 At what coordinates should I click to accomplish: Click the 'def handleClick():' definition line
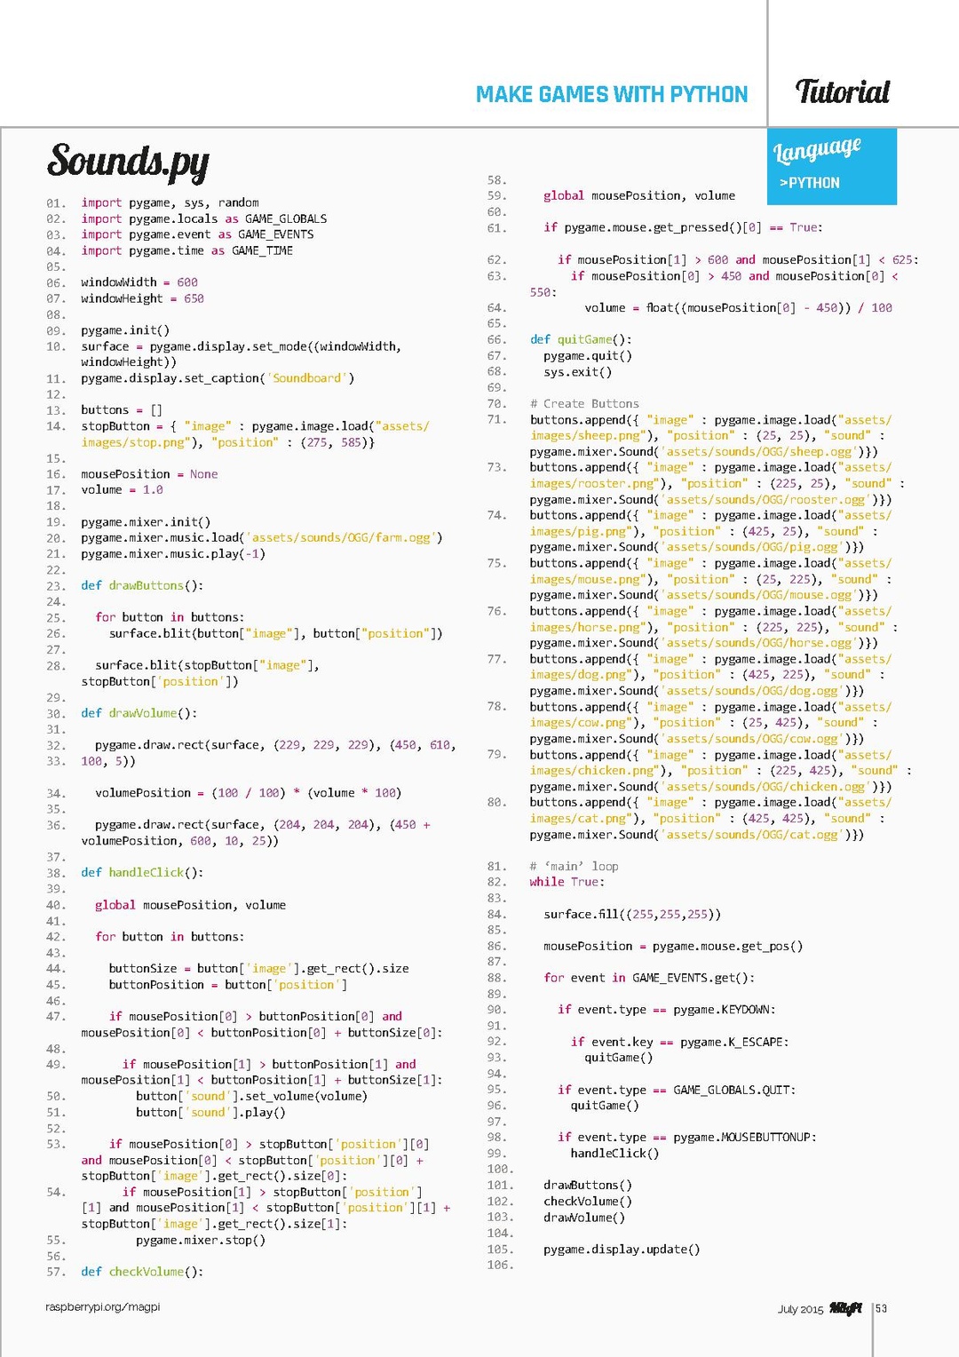point(142,872)
